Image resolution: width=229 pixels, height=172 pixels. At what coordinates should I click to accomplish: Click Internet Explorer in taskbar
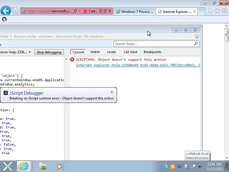[x=24, y=166]
